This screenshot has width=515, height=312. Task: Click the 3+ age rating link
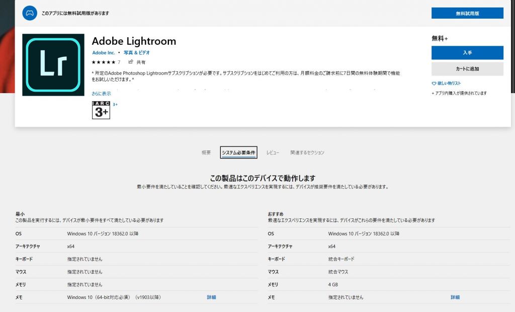pos(115,105)
